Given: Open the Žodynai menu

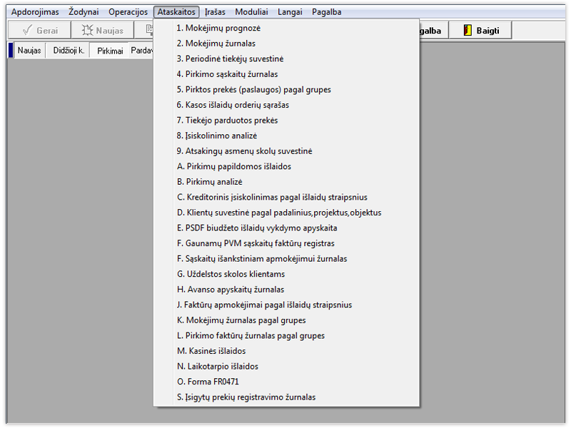Looking at the screenshot, I should point(84,12).
